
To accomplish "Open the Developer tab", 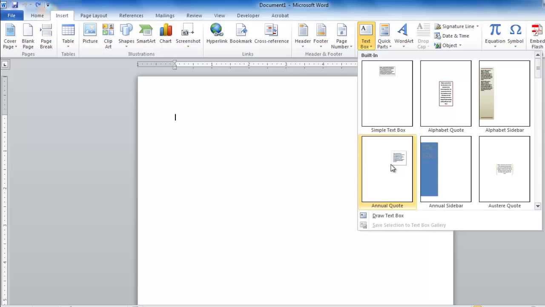I will click(248, 15).
